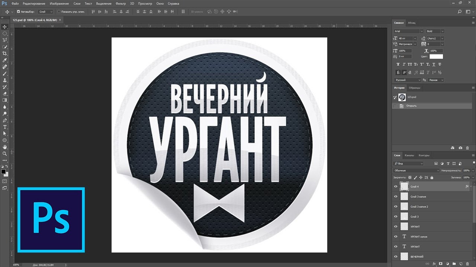This screenshot has height=267, width=476.
Task: Open the Слой auto-select dropdown
Action: pyautogui.click(x=46, y=11)
